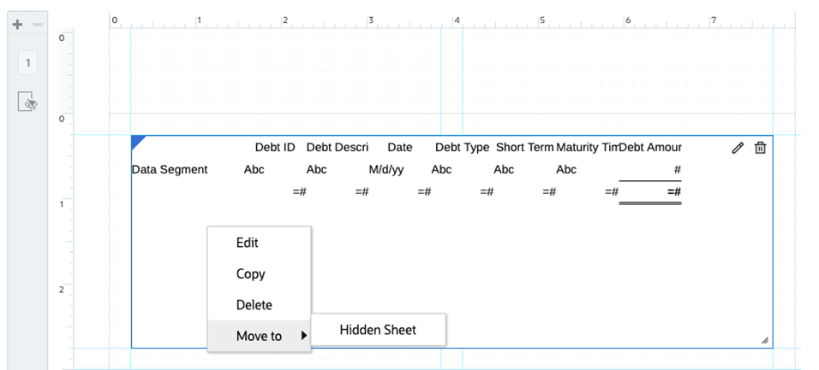Click the Debt Type column header
819x370 pixels.
pos(462,148)
